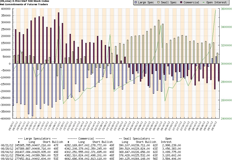Click the 400000 left axis label
The width and height of the screenshot is (232, 160).
click(6, 9)
